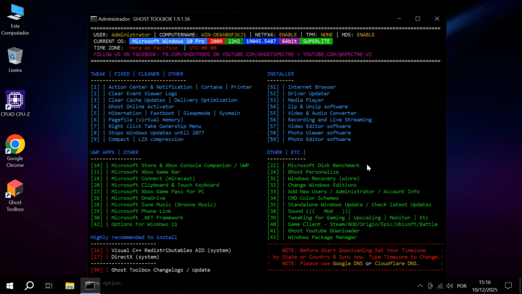Open the POR input language selector

click(x=462, y=286)
